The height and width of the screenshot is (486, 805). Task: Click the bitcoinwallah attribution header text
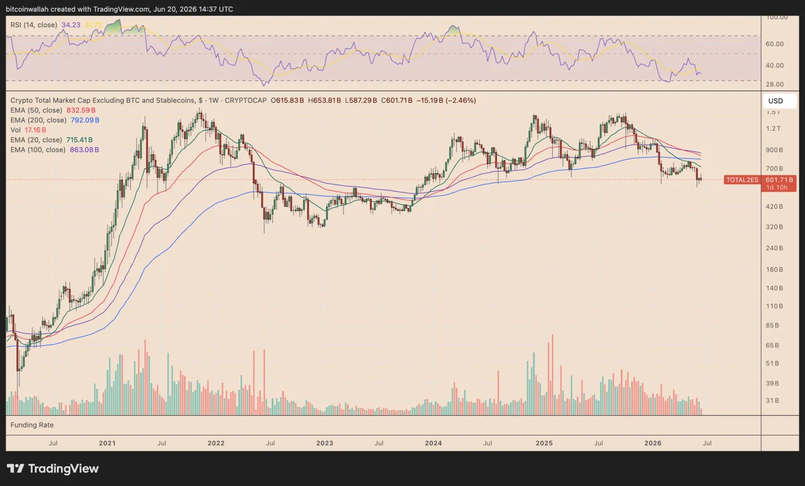119,9
